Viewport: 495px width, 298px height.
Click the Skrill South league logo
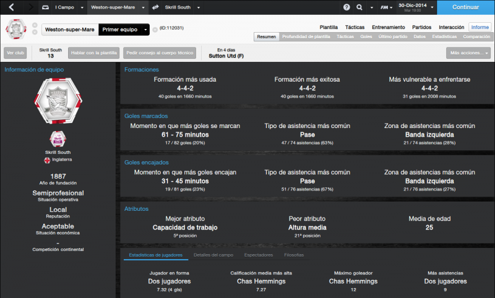click(x=58, y=138)
